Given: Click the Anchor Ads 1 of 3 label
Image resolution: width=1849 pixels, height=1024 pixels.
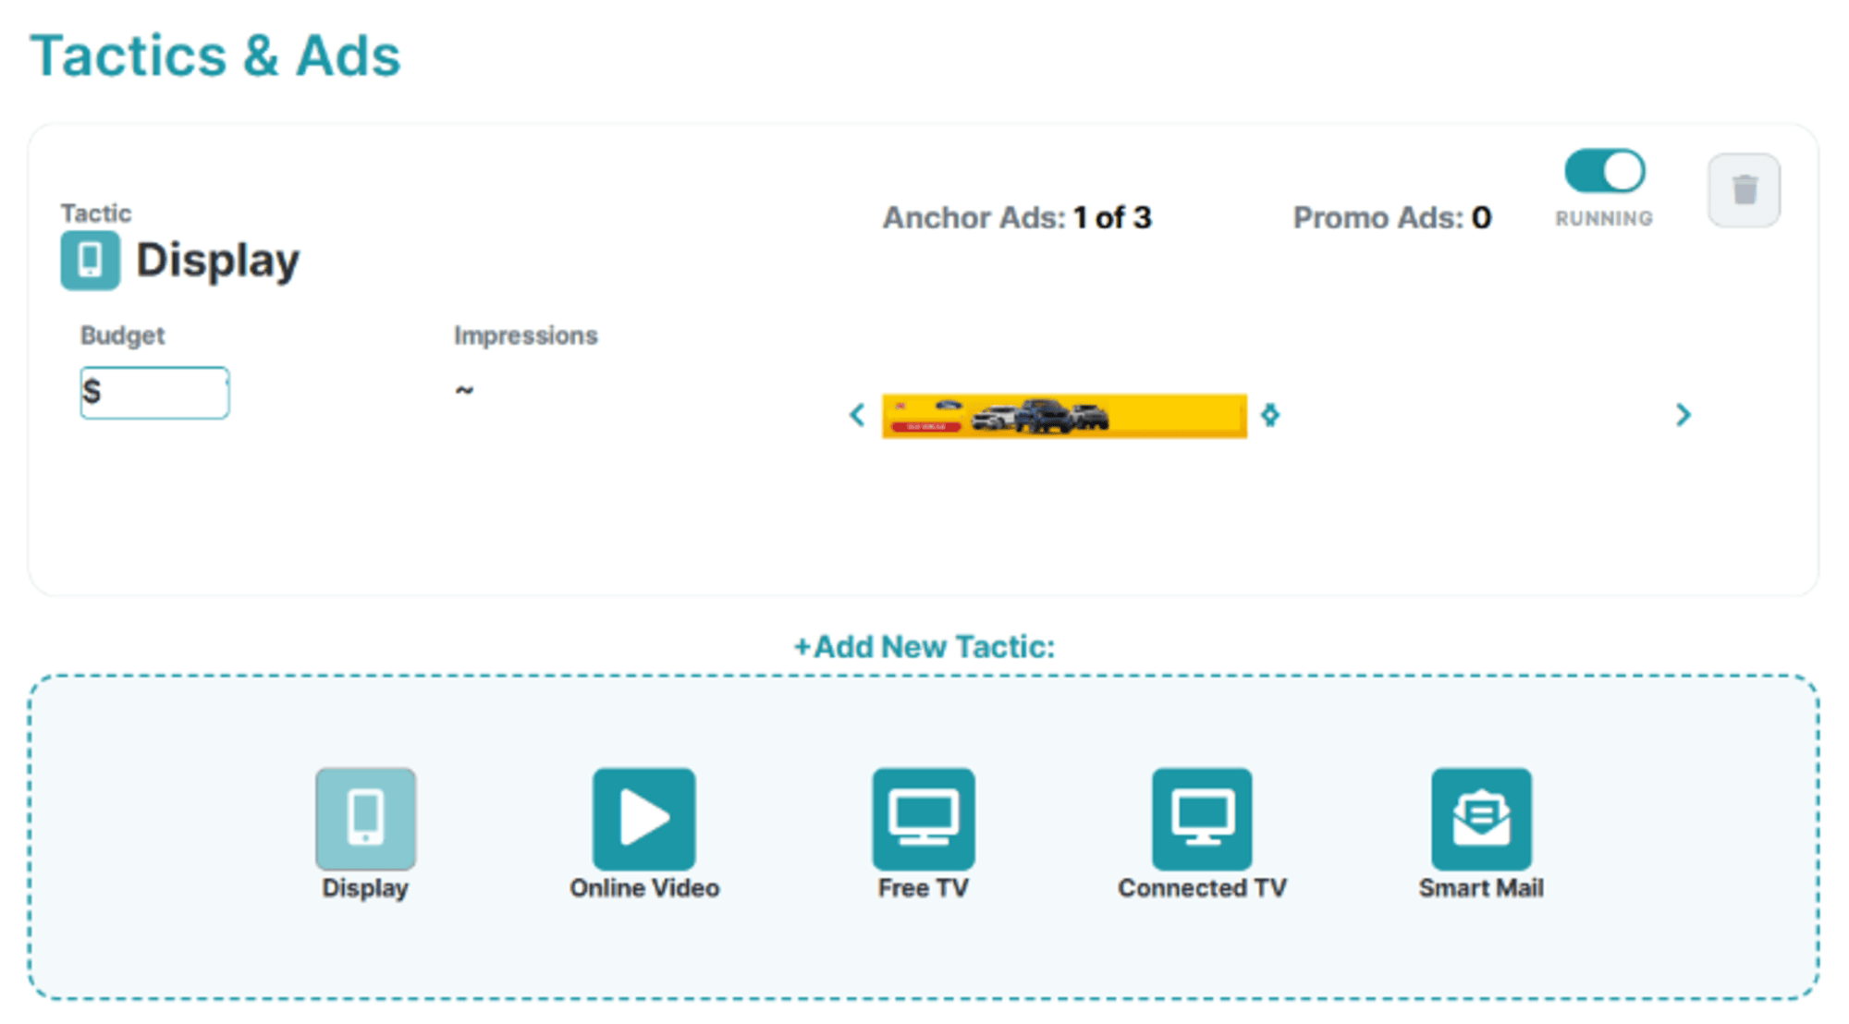Looking at the screenshot, I should pyautogui.click(x=1016, y=218).
